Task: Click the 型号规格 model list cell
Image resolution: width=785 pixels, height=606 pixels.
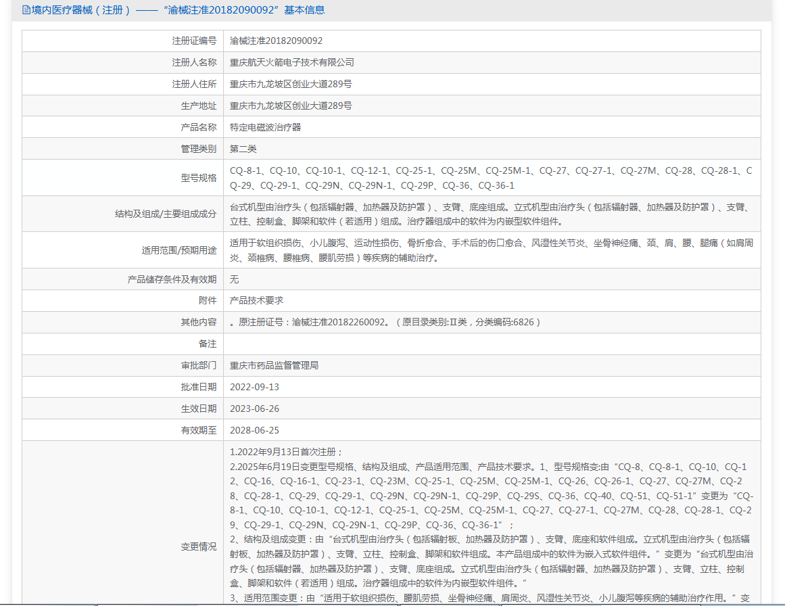Action: pyautogui.click(x=492, y=178)
